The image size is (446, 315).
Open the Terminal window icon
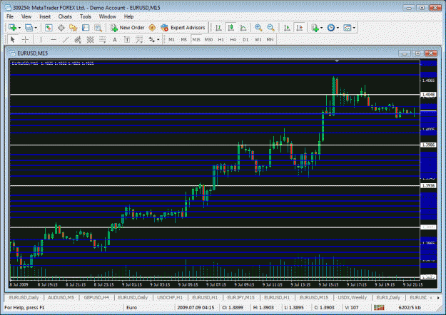point(86,28)
